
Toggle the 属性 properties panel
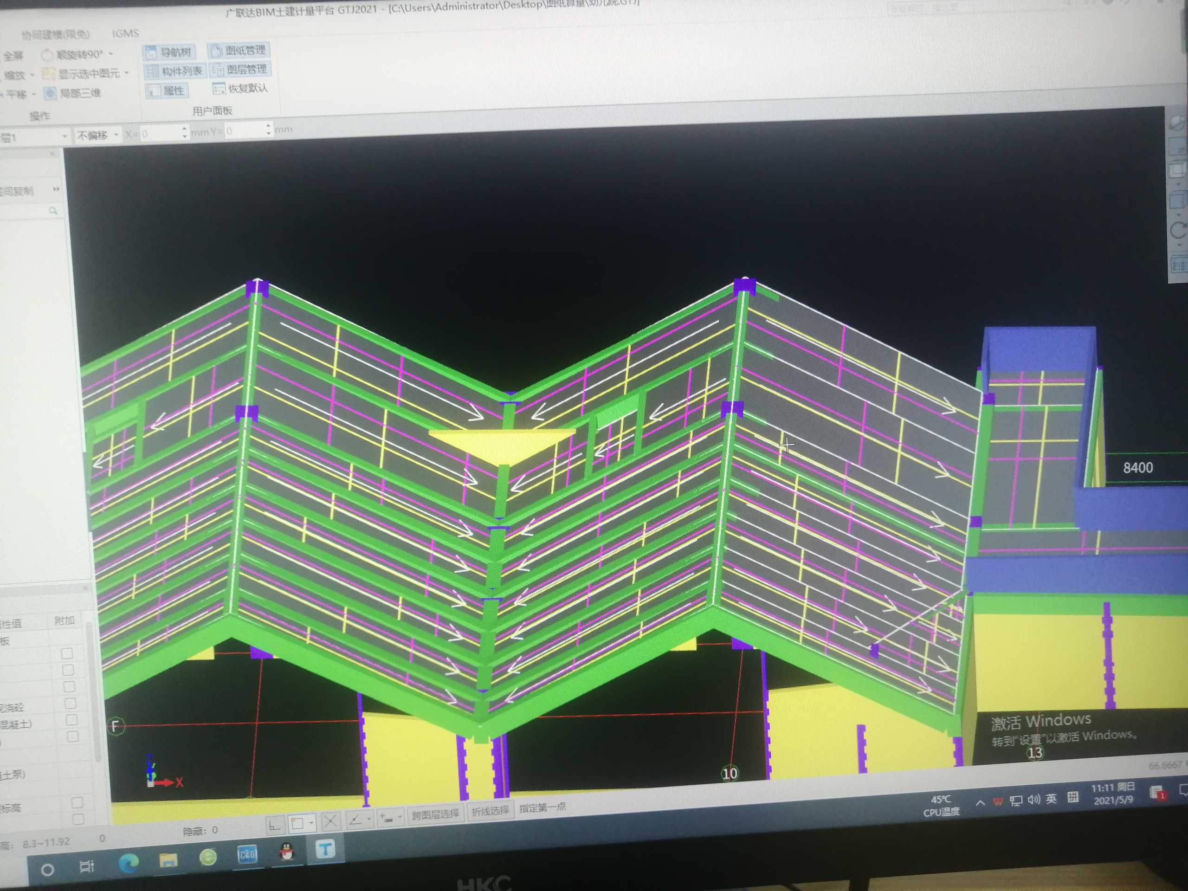pyautogui.click(x=167, y=91)
